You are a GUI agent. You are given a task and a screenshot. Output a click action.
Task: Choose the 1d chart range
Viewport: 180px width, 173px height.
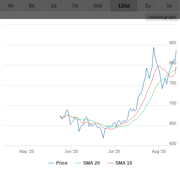(x=54, y=6)
